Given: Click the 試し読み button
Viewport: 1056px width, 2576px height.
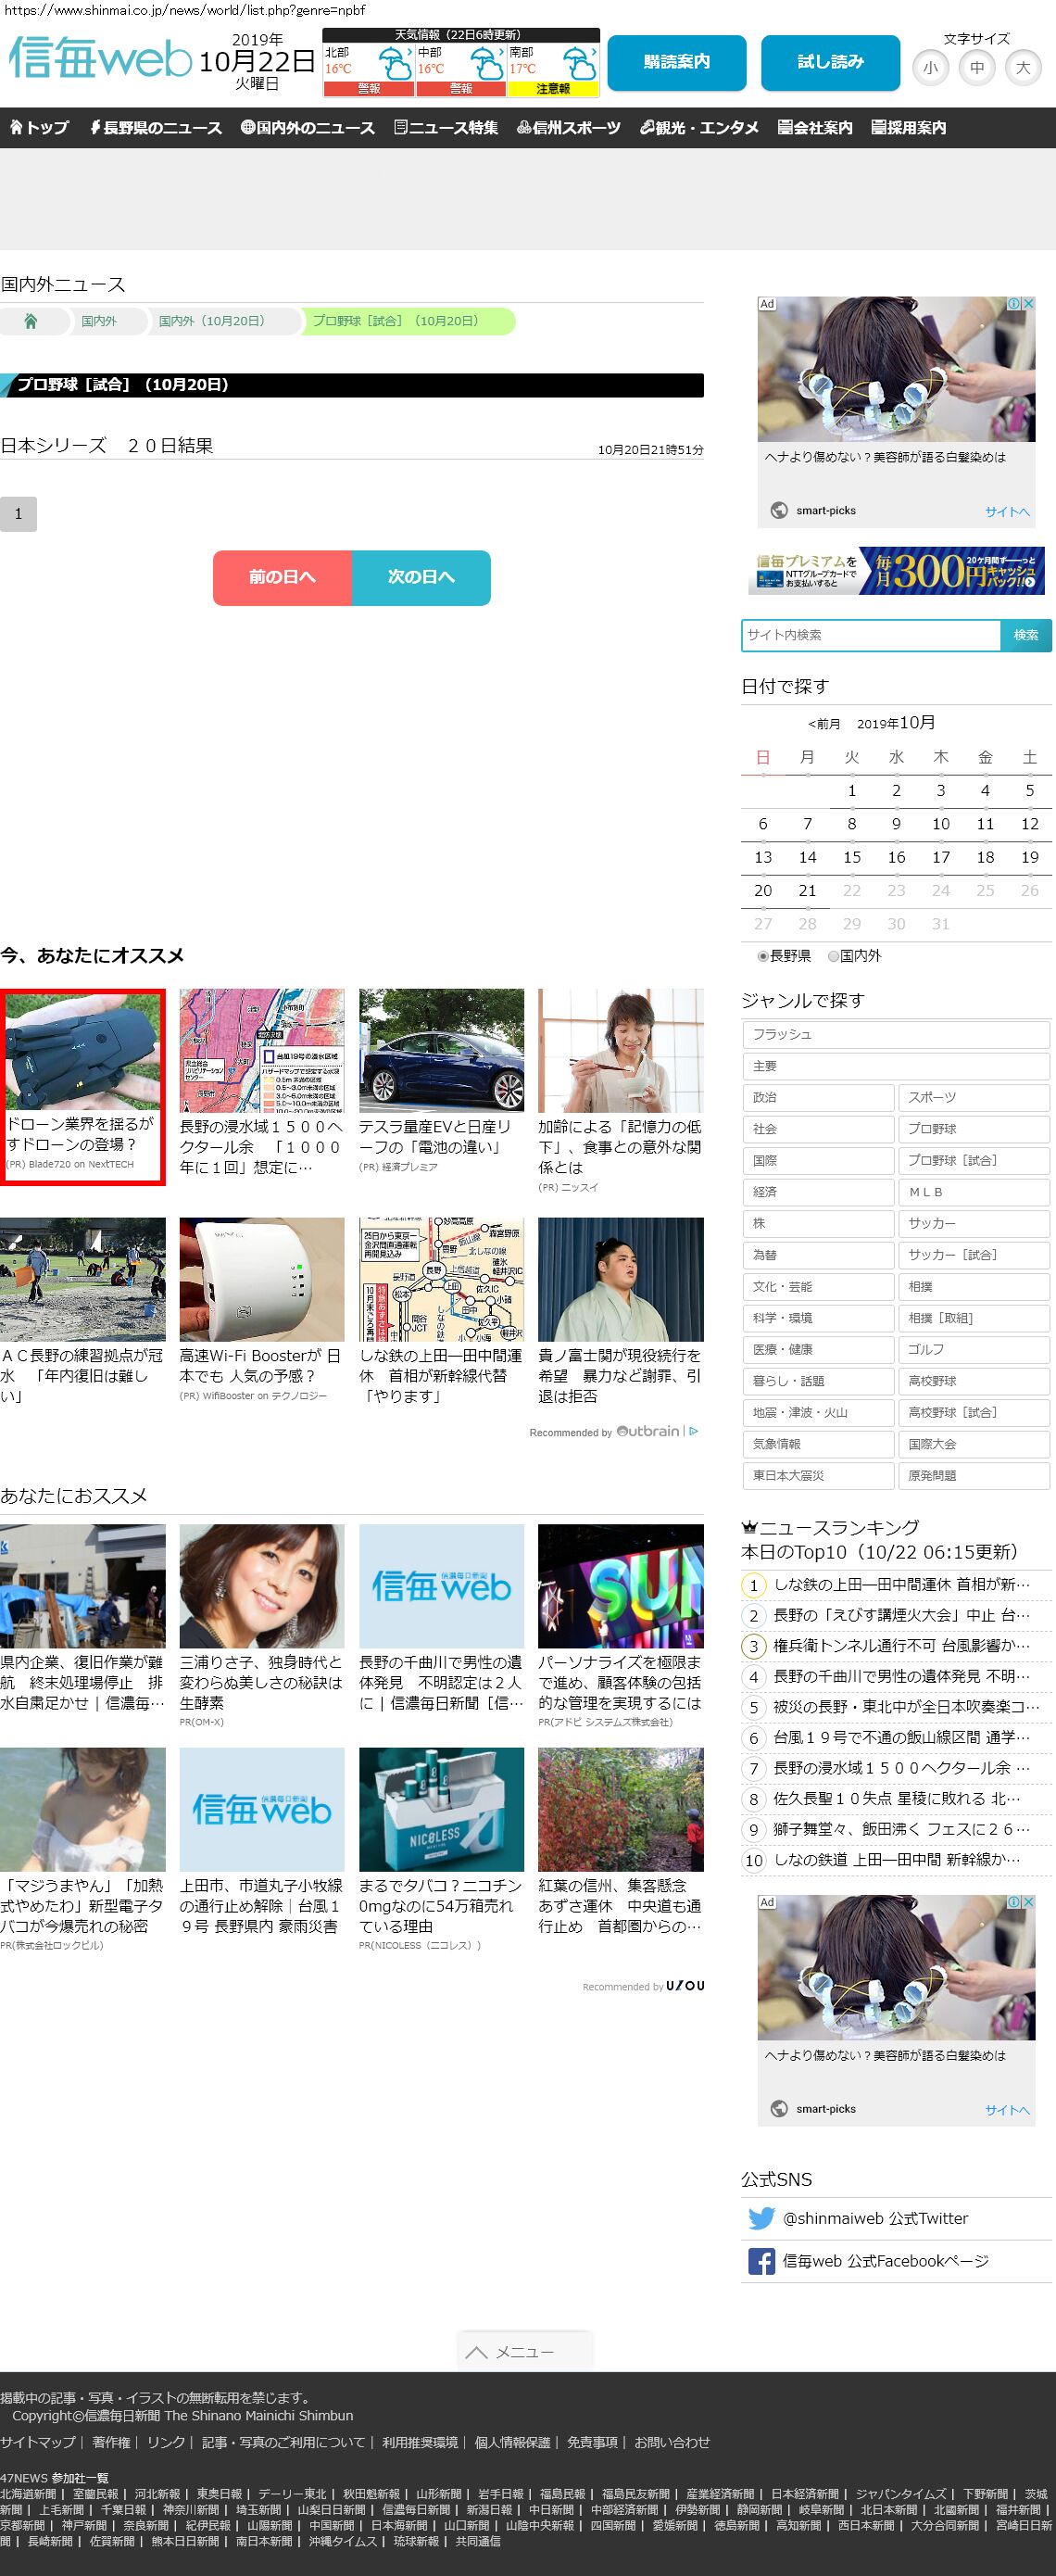Looking at the screenshot, I should (830, 62).
